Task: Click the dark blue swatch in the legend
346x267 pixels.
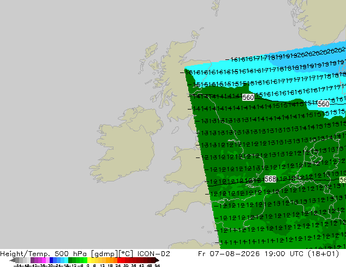Action: click(x=51, y=260)
